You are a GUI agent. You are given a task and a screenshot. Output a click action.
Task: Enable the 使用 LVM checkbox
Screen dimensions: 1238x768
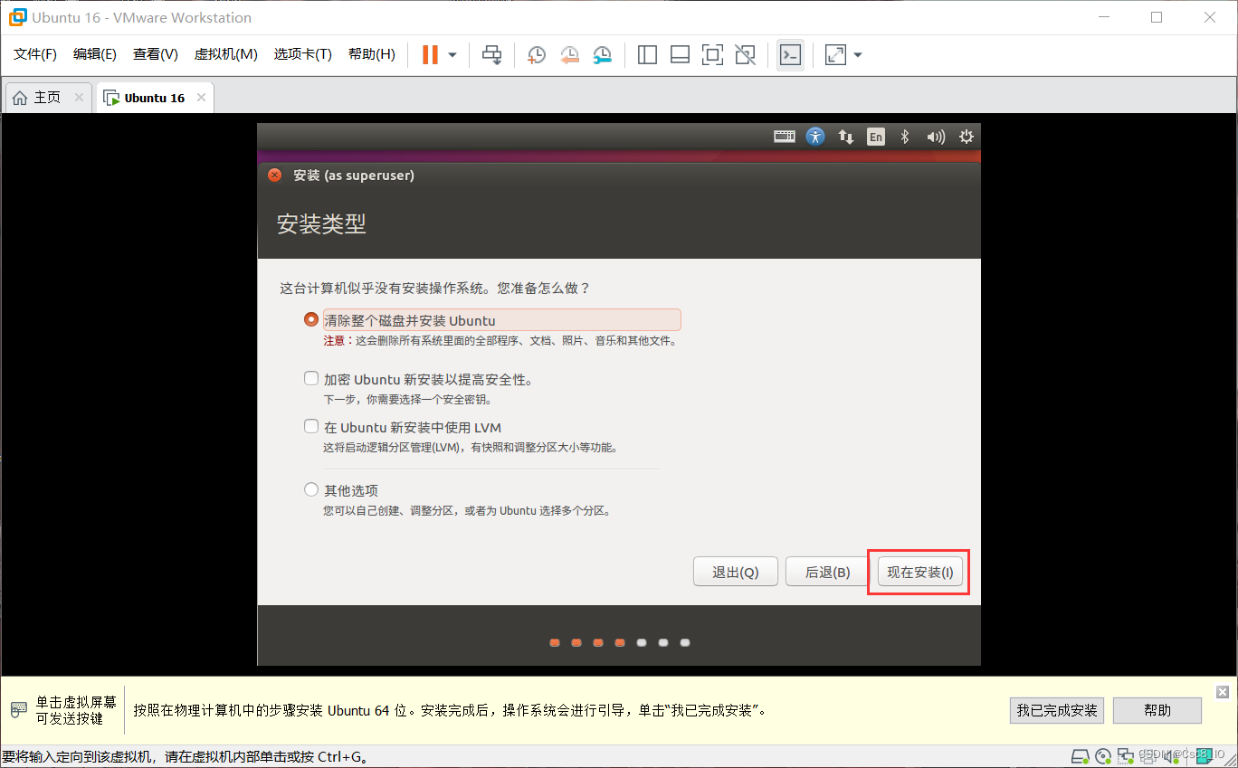pyautogui.click(x=311, y=426)
